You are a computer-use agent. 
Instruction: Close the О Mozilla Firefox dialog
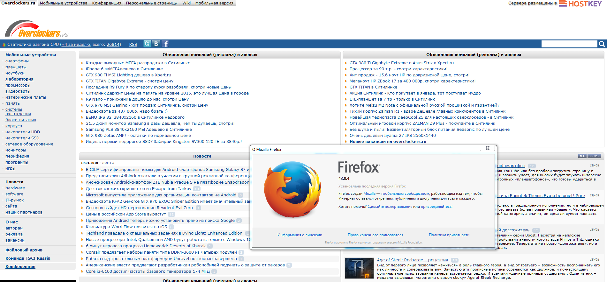point(488,148)
